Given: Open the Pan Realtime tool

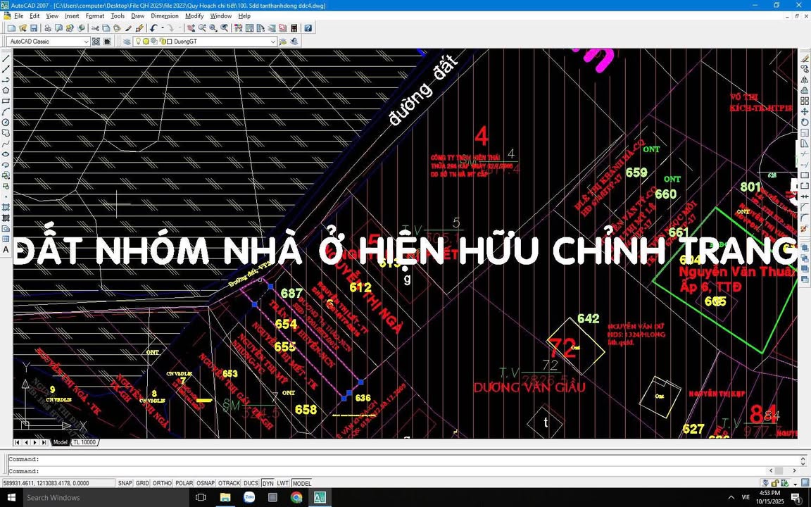Looking at the screenshot, I should [x=191, y=29].
